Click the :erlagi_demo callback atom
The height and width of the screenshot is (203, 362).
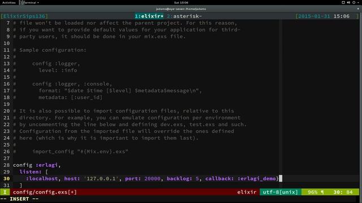[x=256, y=179]
